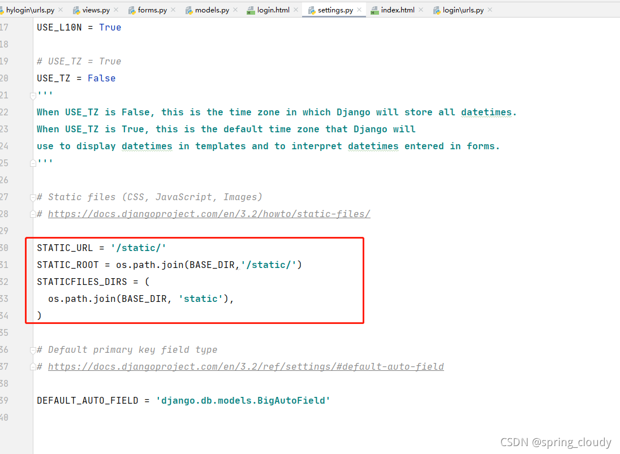Close the views.py tab
The height and width of the screenshot is (454, 620).
(116, 10)
